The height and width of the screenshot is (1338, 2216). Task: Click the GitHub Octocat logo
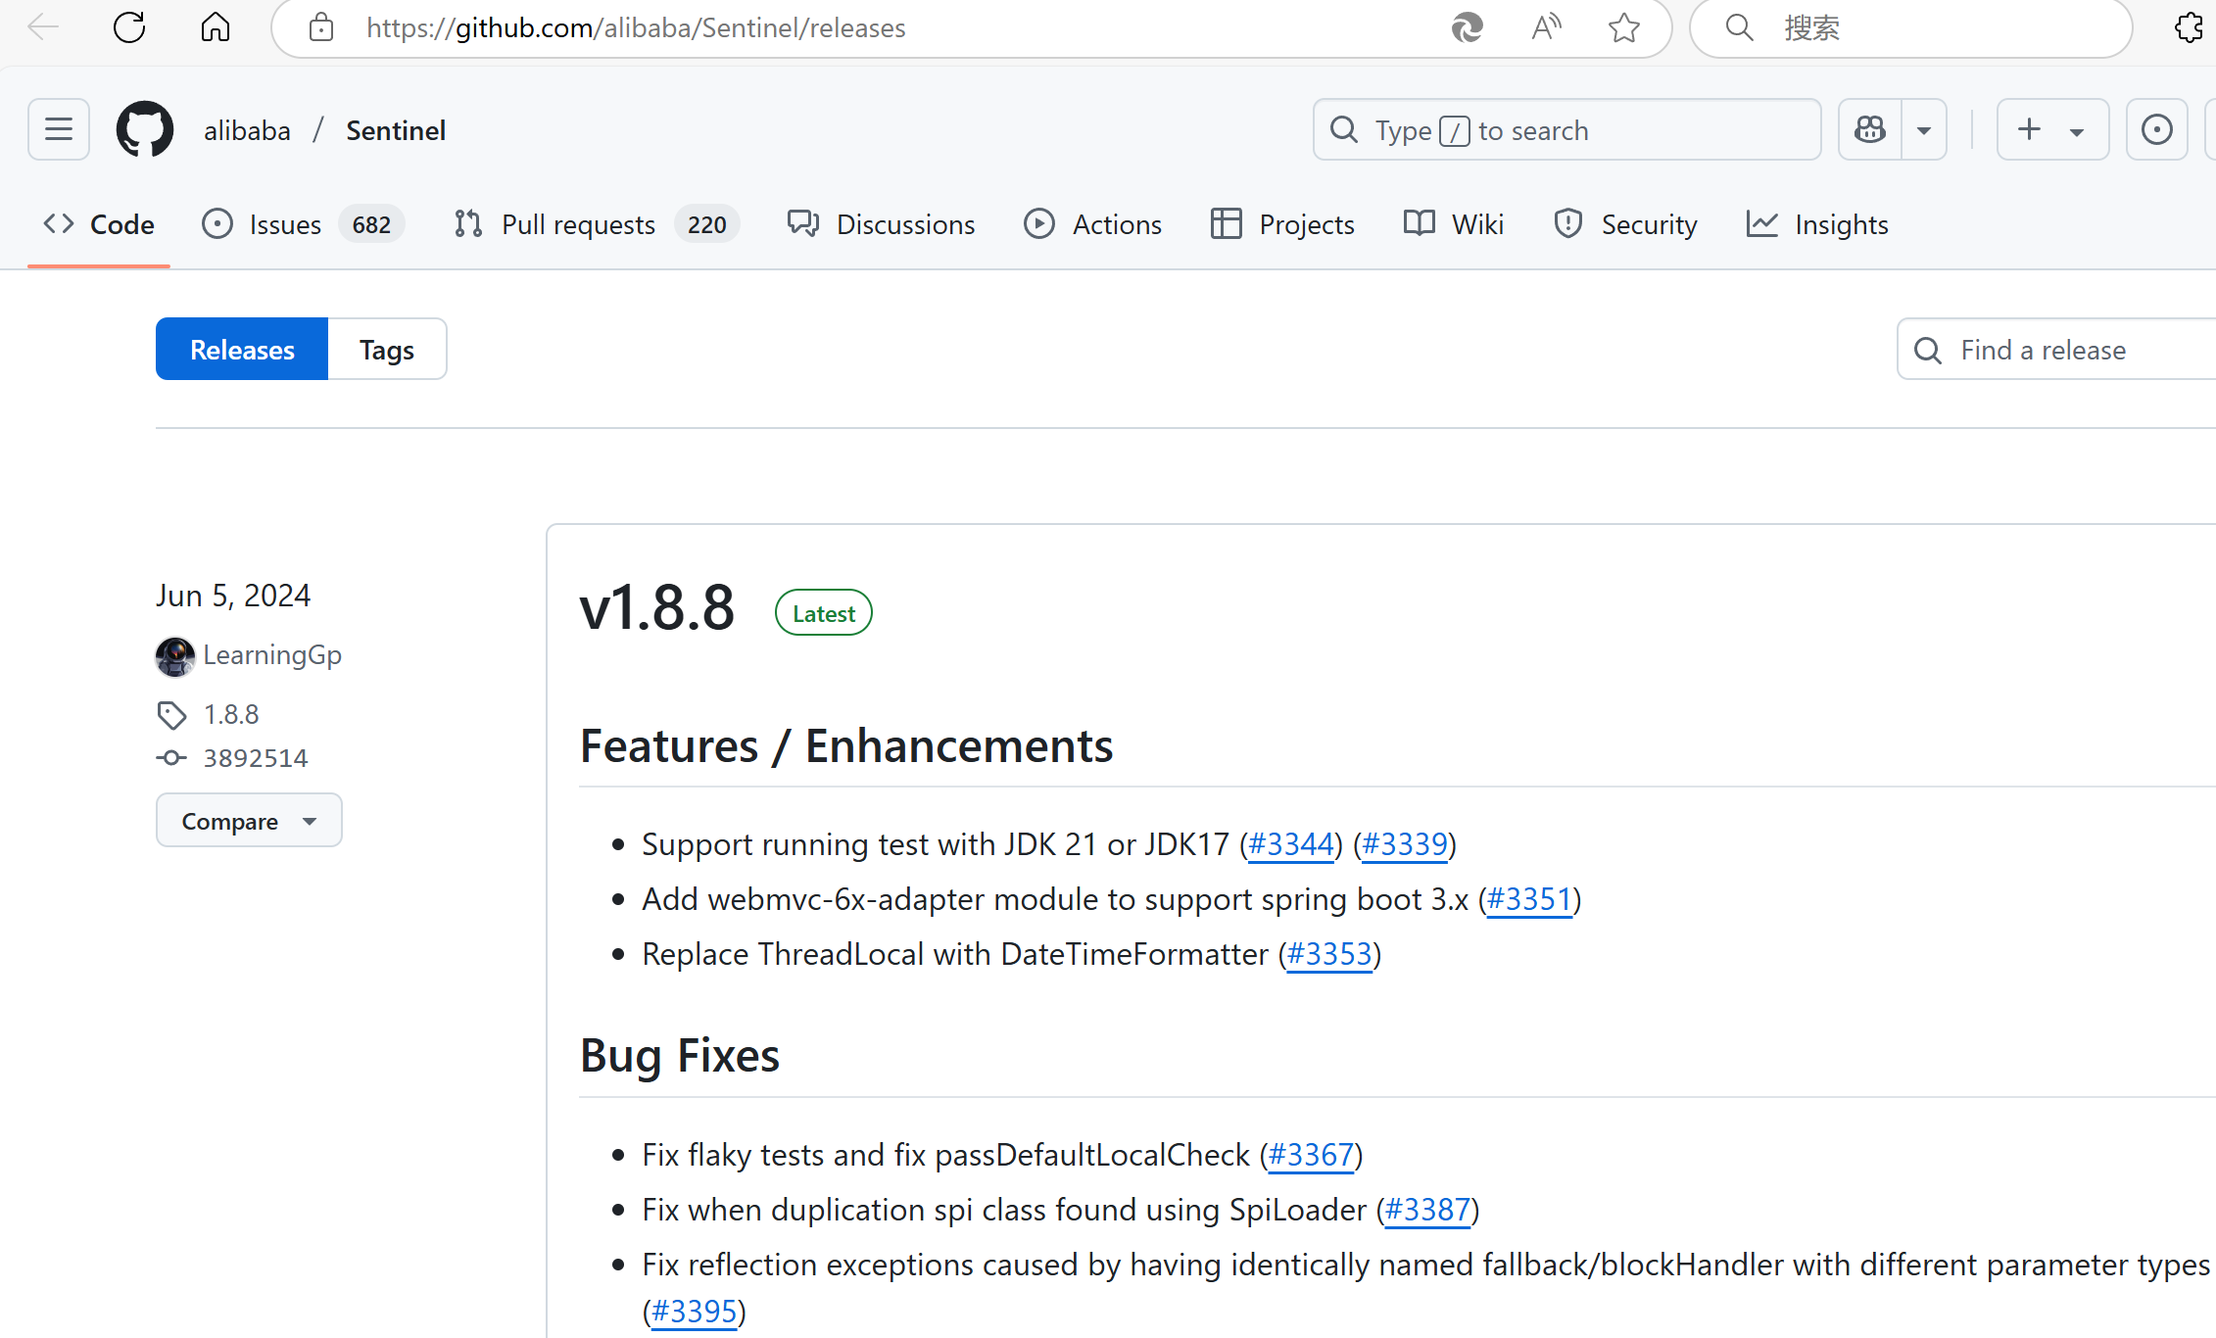[145, 129]
